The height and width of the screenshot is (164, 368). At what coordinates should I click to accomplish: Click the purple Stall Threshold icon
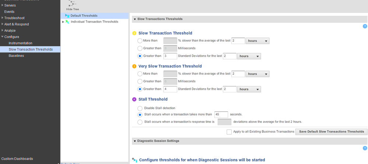134,99
